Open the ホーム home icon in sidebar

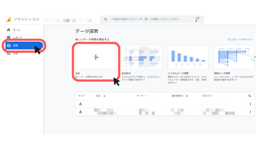(x=9, y=30)
